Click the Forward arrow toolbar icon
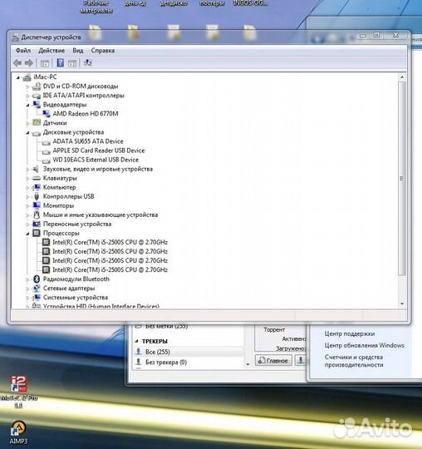Screen dimensions: 422x449 click(29, 62)
